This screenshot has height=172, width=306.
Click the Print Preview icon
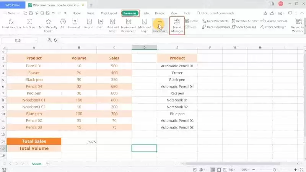coord(48,13)
